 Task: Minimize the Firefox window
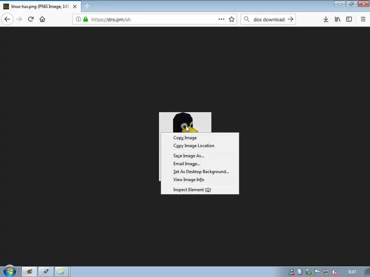(340, 4)
